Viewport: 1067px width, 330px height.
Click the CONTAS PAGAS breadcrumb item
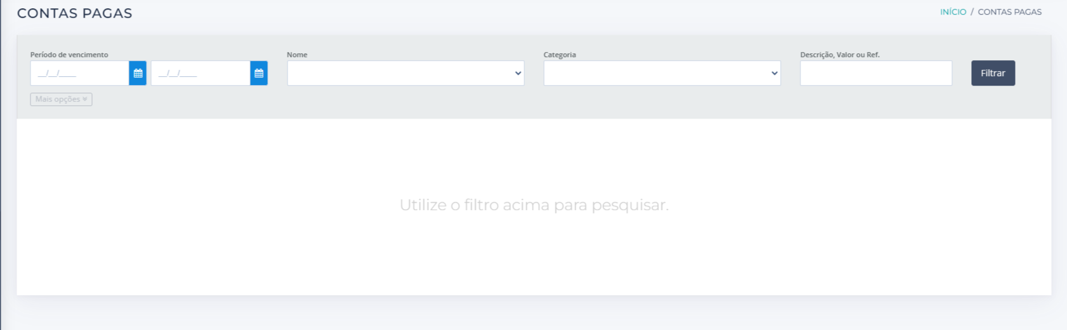point(1009,12)
